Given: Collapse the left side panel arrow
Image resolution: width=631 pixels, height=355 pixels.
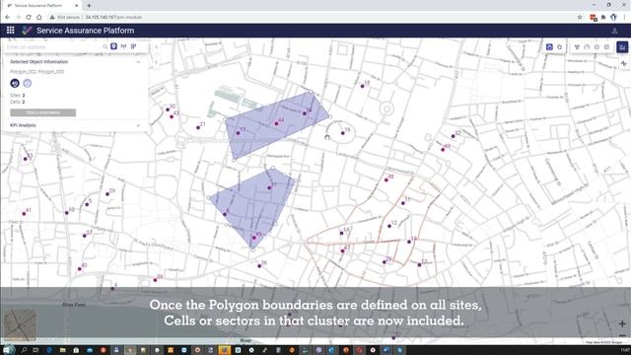Looking at the screenshot, I should 156,46.
